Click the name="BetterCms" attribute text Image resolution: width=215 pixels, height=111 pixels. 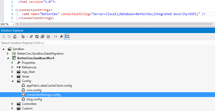tap(45, 14)
